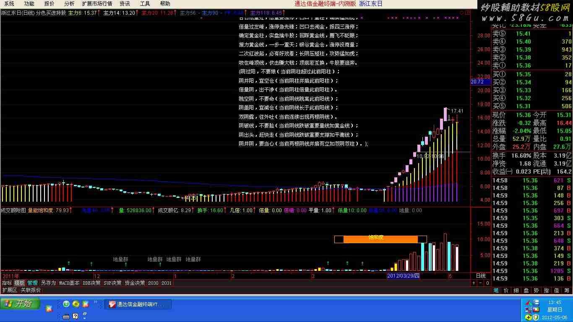Switch to the 模板 tab
573x322 pixels.
[x=19, y=283]
